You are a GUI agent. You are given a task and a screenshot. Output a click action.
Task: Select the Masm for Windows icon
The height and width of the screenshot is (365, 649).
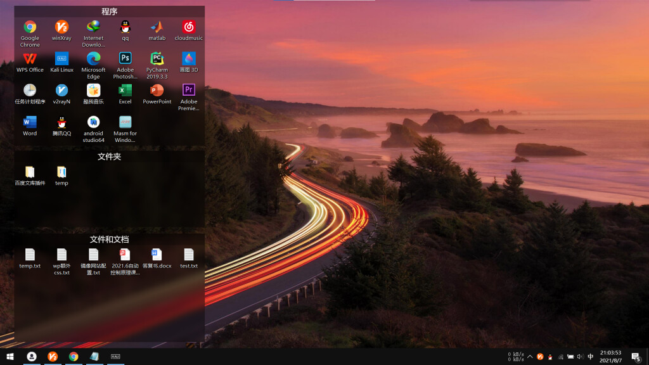(125, 129)
